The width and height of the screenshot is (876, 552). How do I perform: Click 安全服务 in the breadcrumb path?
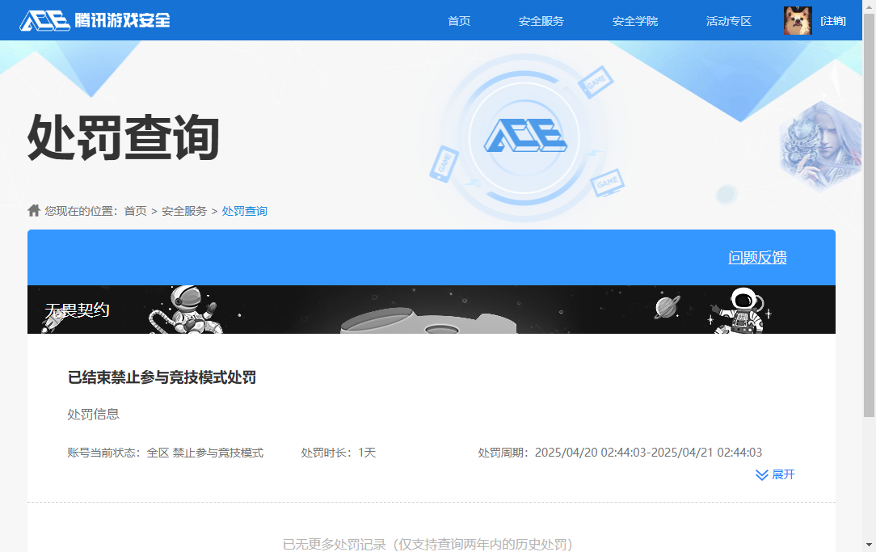184,211
